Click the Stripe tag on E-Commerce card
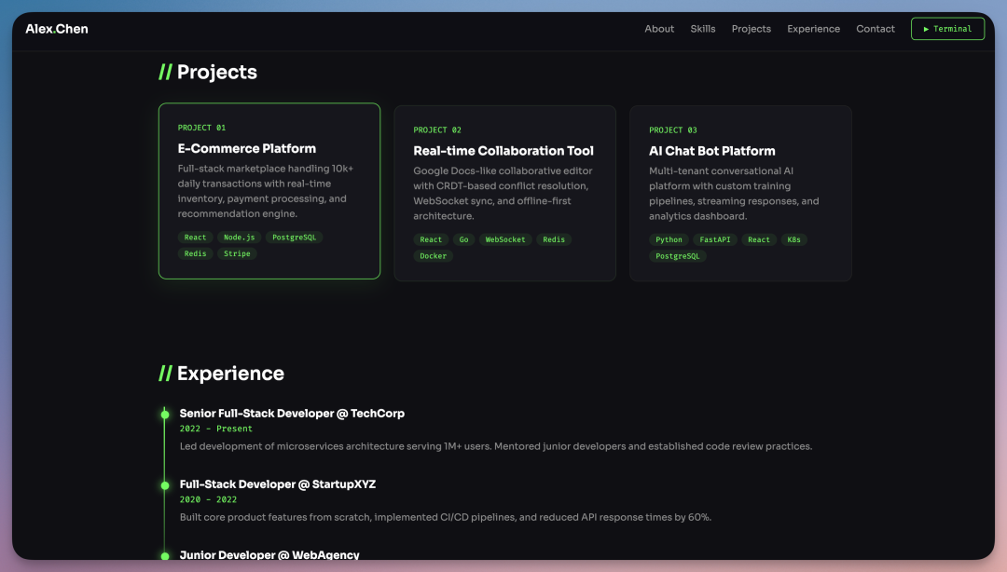1007x572 pixels. pyautogui.click(x=237, y=253)
